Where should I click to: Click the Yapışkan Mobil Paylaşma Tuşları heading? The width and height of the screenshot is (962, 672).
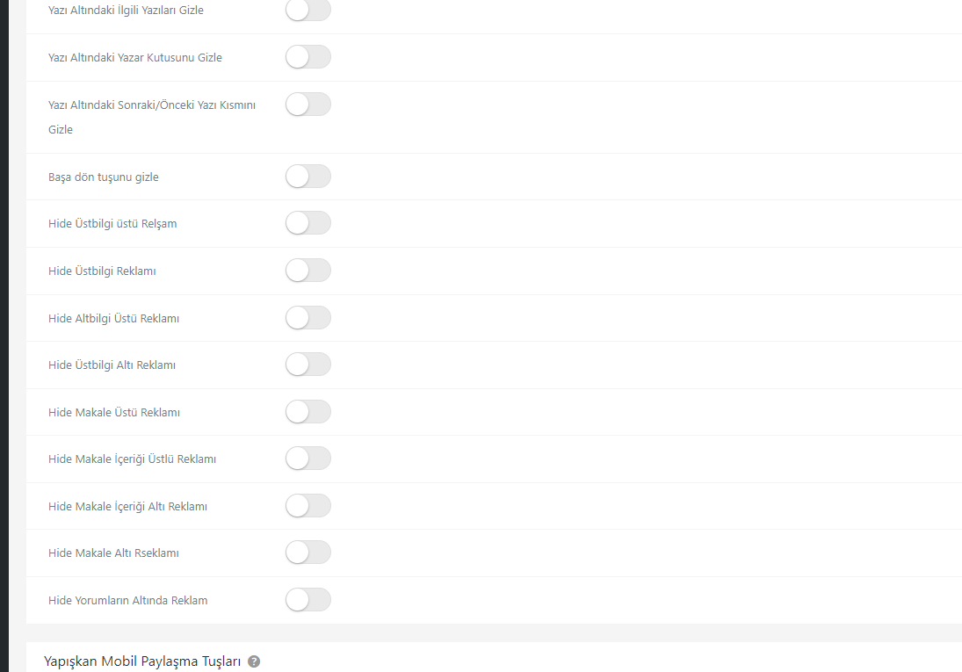tap(142, 661)
